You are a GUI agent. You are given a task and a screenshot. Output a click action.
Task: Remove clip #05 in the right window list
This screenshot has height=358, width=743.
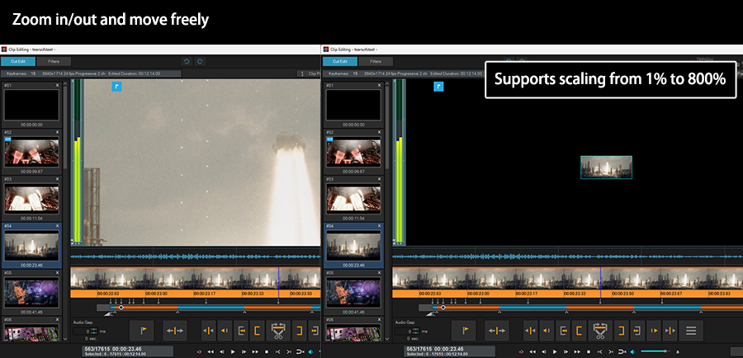tap(380, 273)
